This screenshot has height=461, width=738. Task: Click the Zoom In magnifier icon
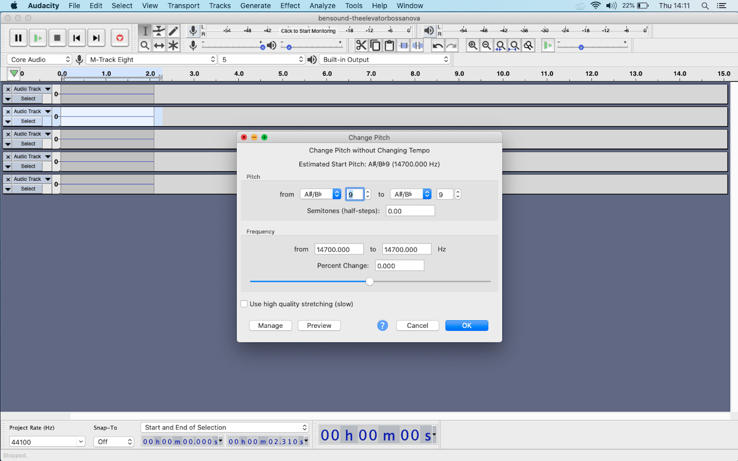[473, 45]
